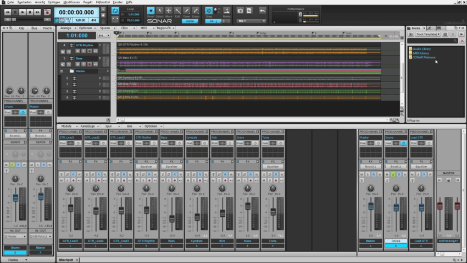Click the browser preview play button

click(x=462, y=34)
